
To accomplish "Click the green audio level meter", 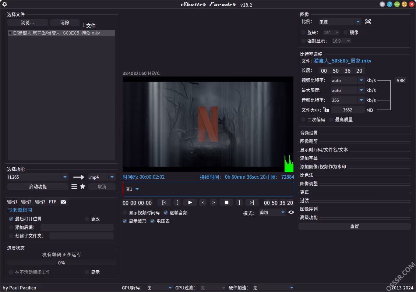I will pyautogui.click(x=289, y=163).
